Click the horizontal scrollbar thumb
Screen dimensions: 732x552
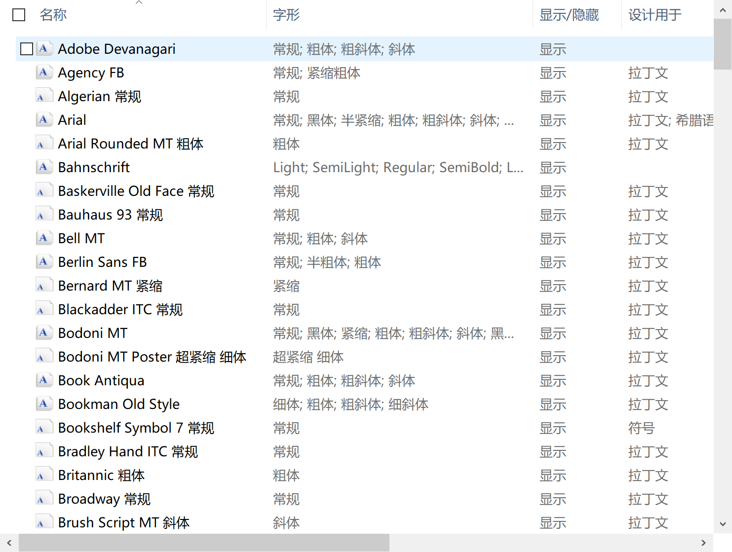coord(204,543)
